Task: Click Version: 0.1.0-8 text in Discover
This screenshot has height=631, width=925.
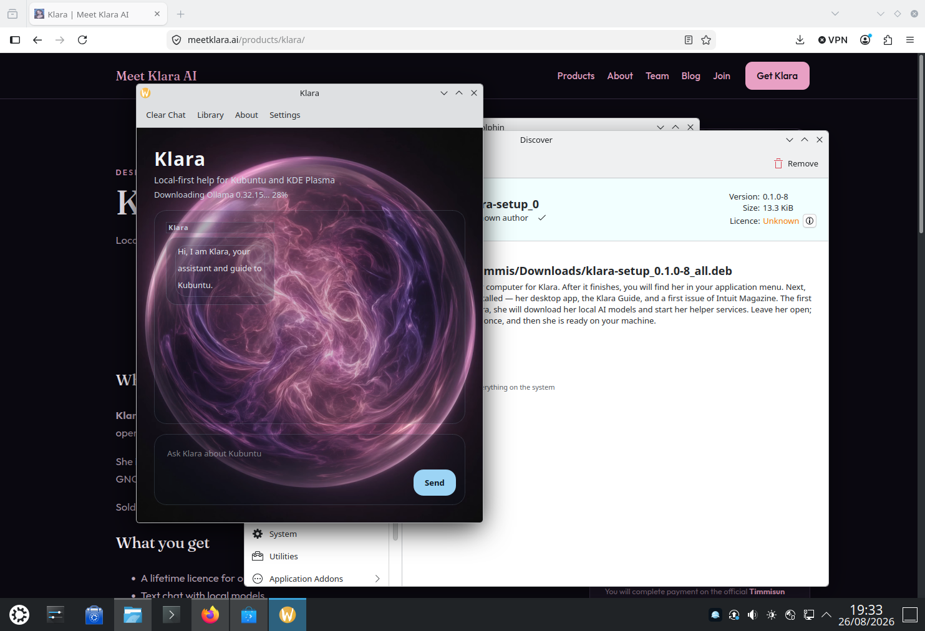Action: 758,196
